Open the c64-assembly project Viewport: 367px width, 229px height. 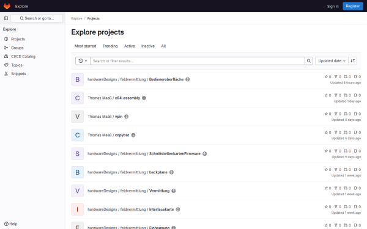[127, 98]
